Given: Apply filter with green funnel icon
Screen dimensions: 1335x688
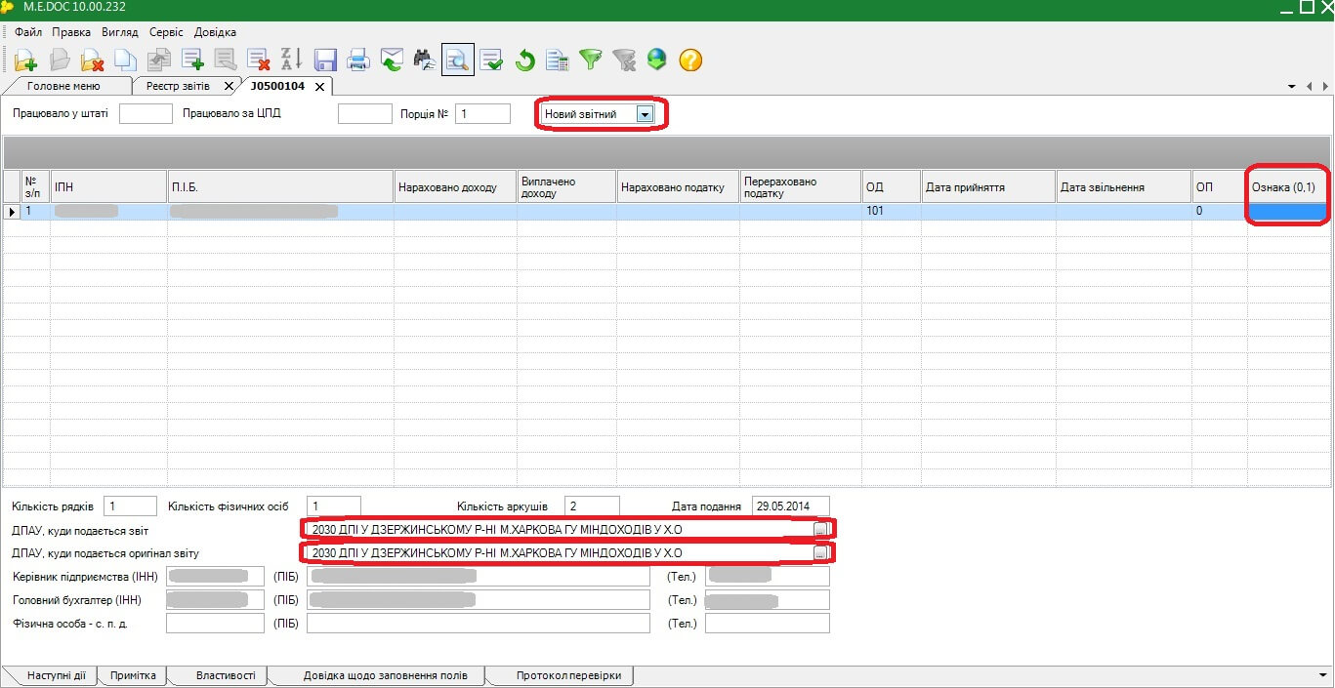Looking at the screenshot, I should click(591, 61).
